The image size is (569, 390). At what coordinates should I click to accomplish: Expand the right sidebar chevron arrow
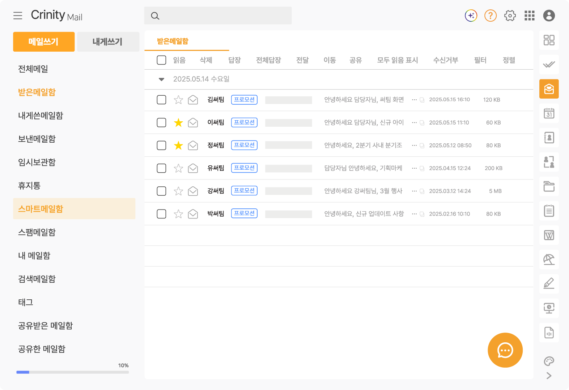click(x=549, y=376)
